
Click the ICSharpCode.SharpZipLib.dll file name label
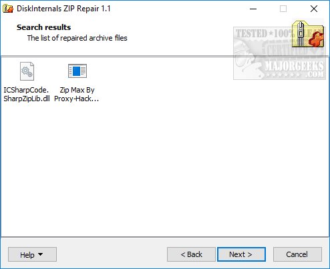pos(27,94)
